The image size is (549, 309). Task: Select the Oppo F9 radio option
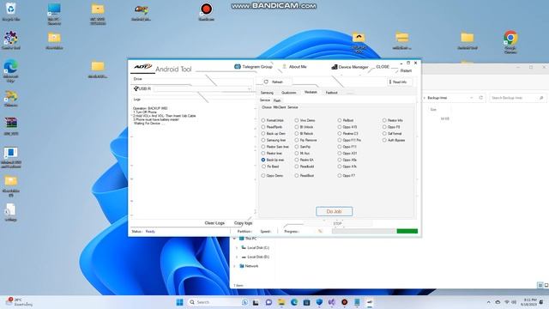pos(384,127)
